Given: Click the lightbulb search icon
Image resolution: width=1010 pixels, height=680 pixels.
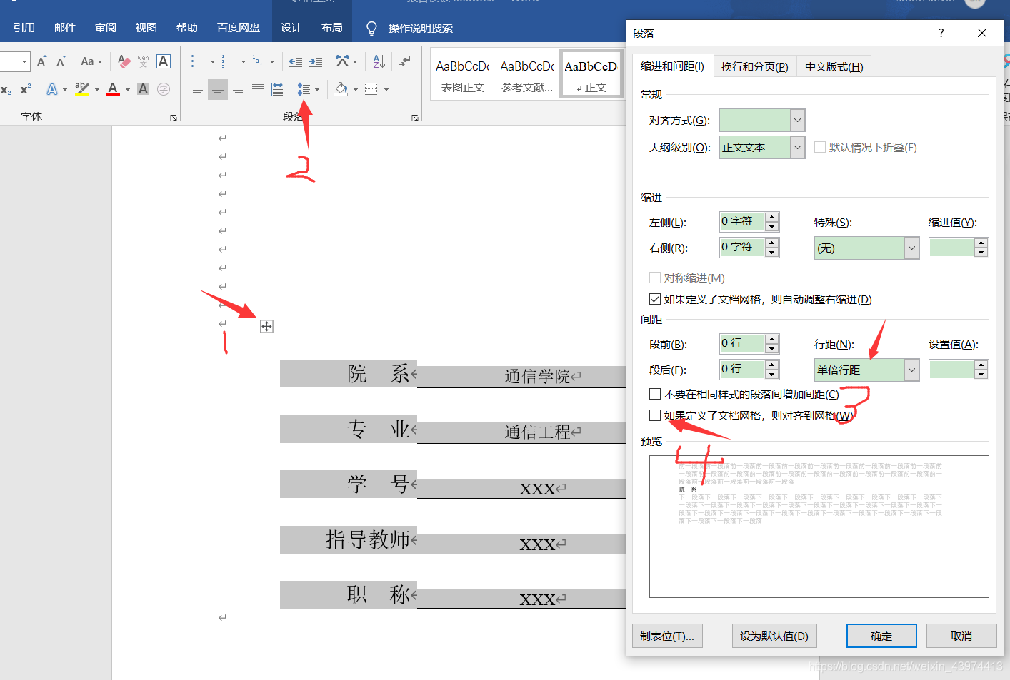Looking at the screenshot, I should tap(371, 28).
